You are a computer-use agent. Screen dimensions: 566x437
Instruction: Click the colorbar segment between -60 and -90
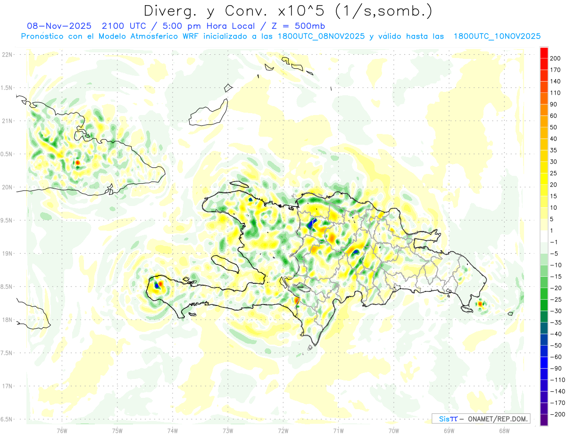(544, 363)
